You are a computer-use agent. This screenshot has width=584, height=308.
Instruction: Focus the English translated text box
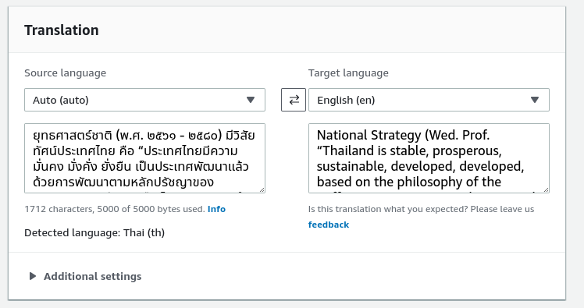429,158
